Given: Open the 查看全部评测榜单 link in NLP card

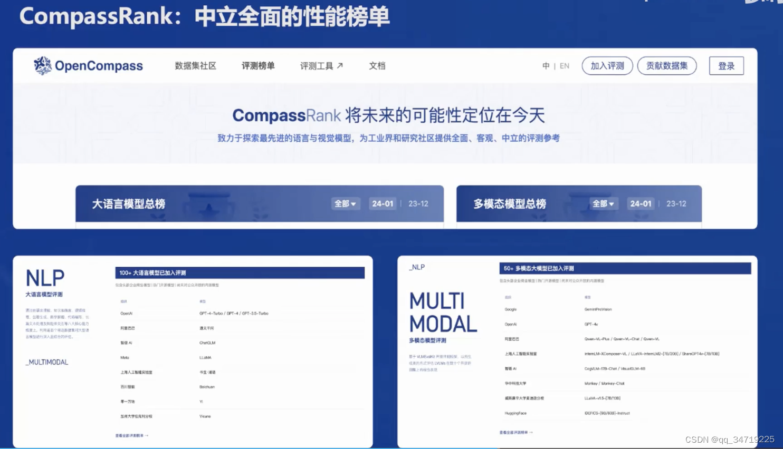Looking at the screenshot, I should (132, 436).
